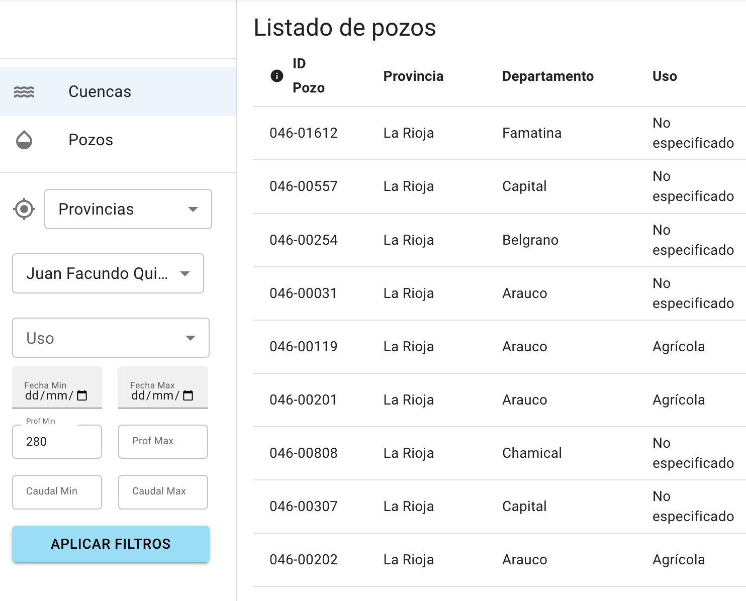Image resolution: width=746 pixels, height=601 pixels.
Task: Select the row for well 046-00808
Action: [304, 453]
